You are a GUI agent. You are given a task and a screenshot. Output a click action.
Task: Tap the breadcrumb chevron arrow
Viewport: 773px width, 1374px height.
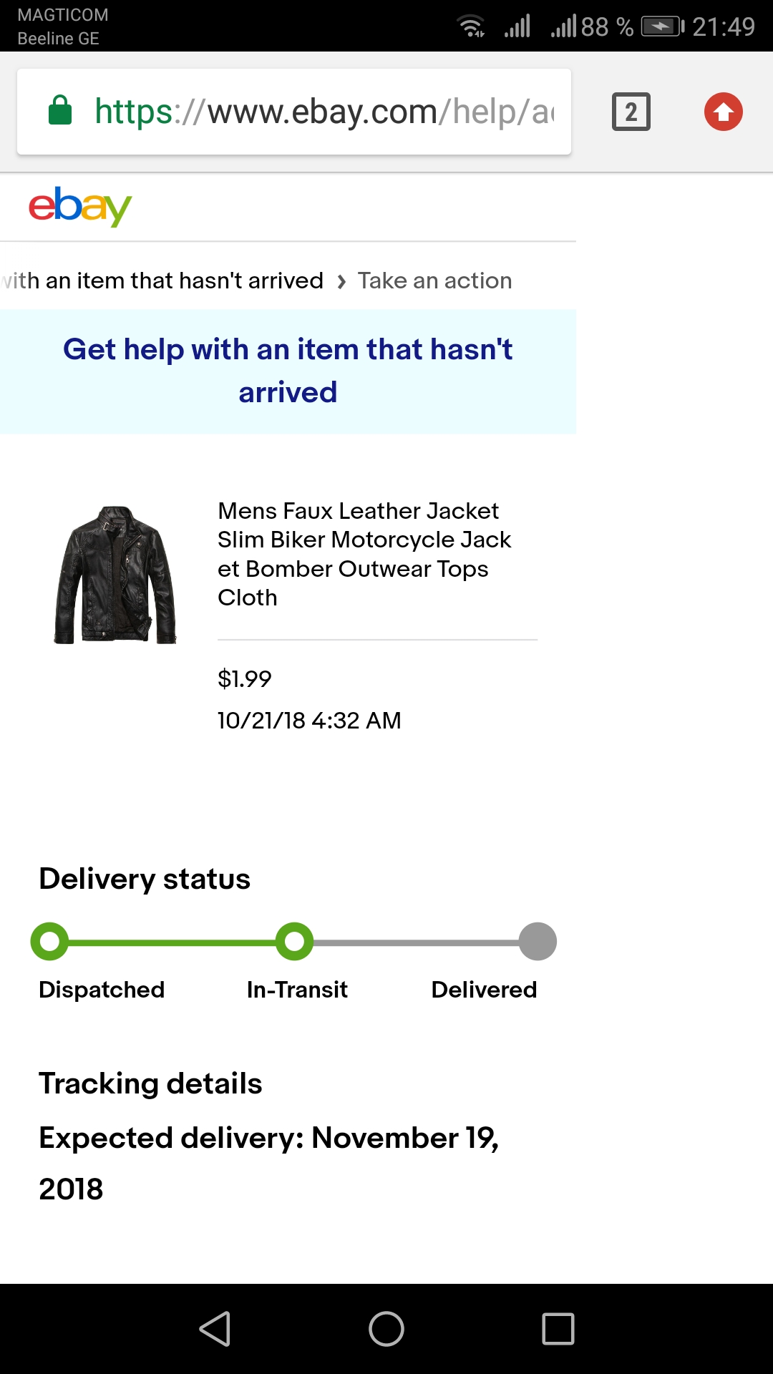341,281
